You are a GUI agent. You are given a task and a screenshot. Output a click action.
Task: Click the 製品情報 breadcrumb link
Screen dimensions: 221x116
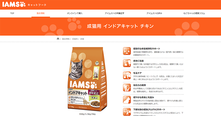coord(66,39)
